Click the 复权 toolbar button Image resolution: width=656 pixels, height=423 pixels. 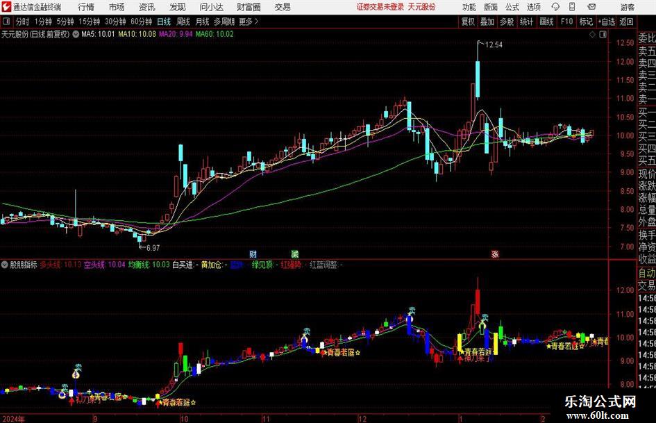(468, 22)
